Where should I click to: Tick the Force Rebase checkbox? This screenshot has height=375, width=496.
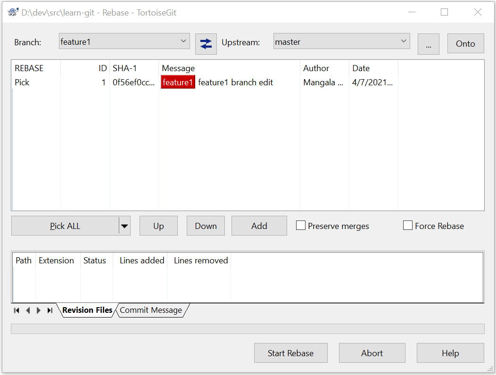click(408, 226)
